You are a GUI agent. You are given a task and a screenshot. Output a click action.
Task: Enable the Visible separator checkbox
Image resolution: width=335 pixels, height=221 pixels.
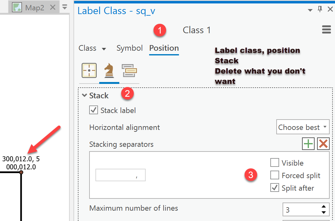(x=275, y=163)
